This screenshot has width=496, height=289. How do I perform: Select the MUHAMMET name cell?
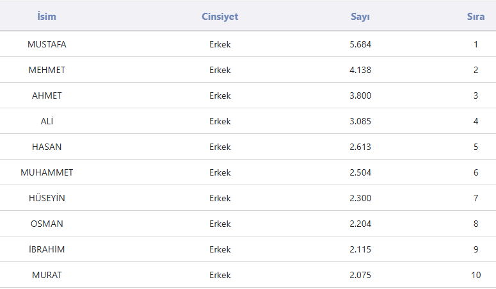click(47, 172)
